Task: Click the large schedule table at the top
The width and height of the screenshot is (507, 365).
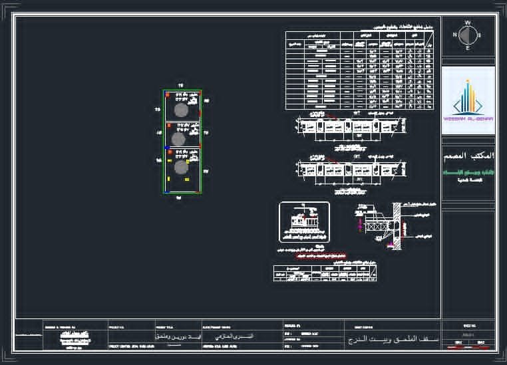Action: pos(359,70)
